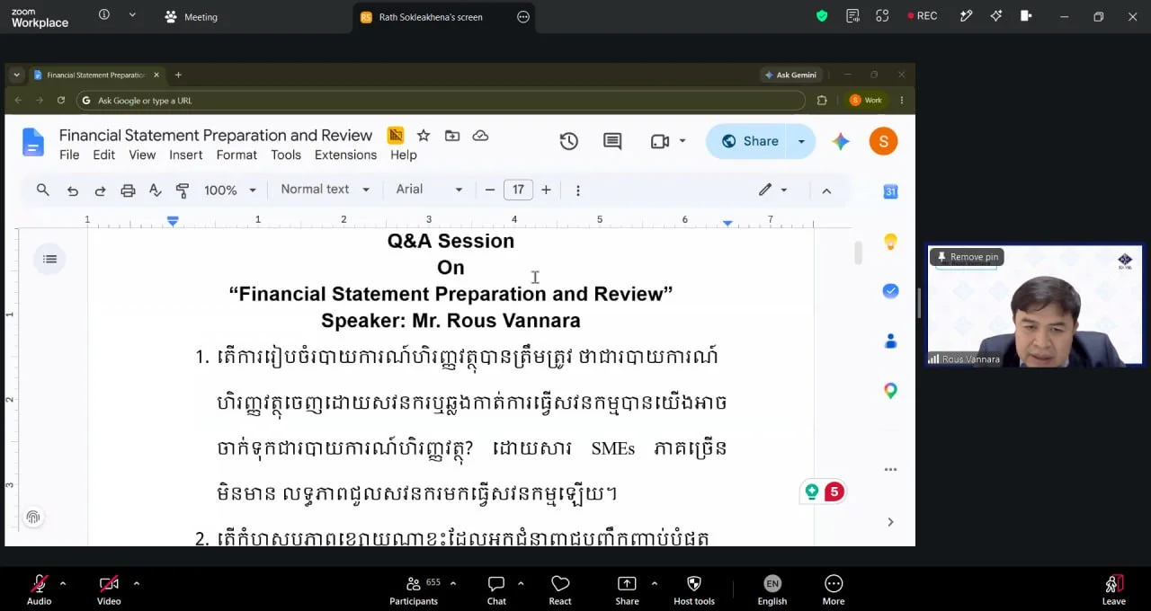The image size is (1151, 611).
Task: Print the document via printer icon
Action: tap(128, 190)
